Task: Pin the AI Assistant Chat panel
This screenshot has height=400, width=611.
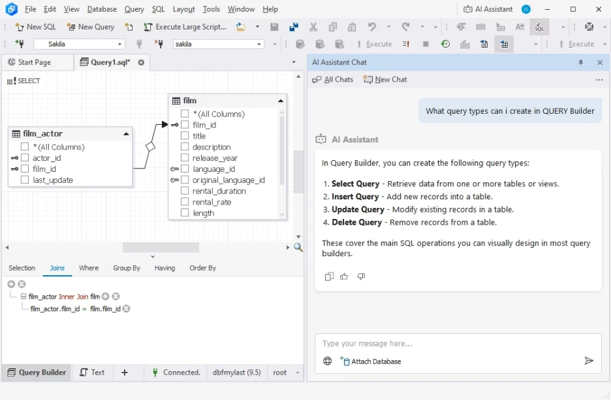Action: pyautogui.click(x=580, y=63)
